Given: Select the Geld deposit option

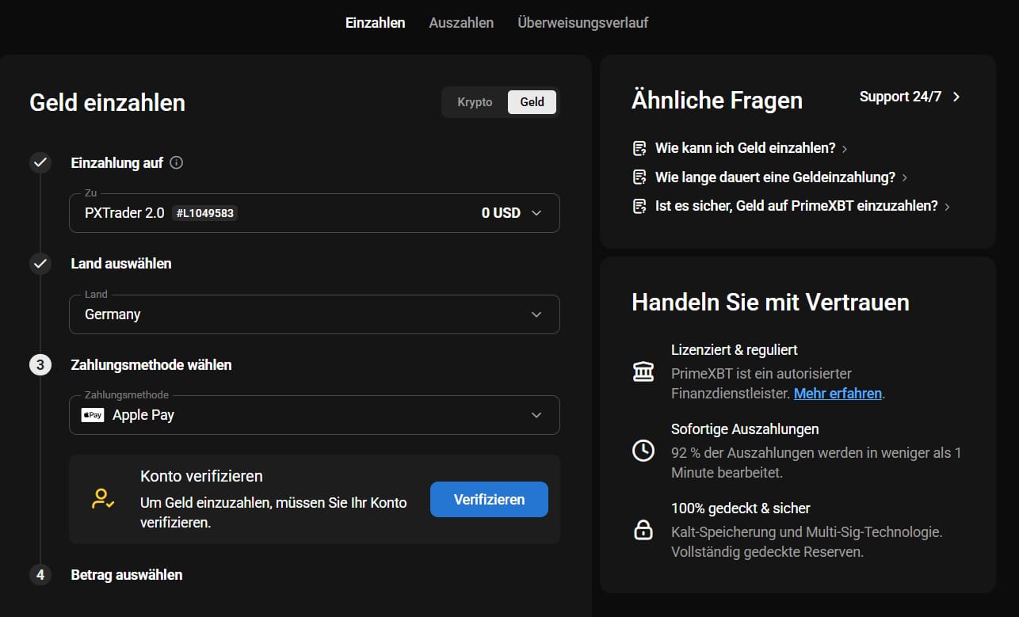Looking at the screenshot, I should point(532,102).
